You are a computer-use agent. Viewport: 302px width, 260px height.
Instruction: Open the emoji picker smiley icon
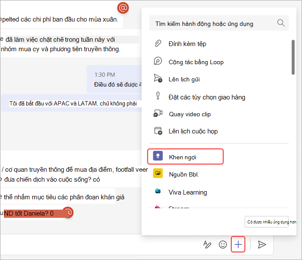click(x=223, y=245)
